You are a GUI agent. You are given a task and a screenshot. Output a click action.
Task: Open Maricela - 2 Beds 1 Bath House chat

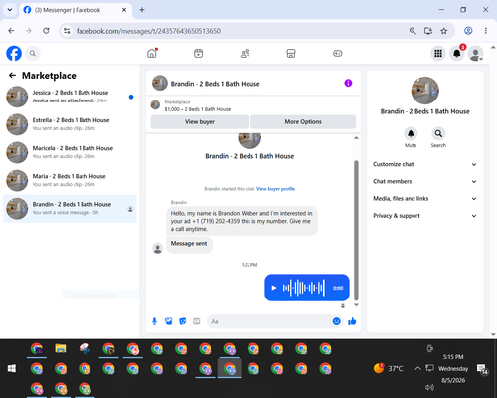pos(70,152)
